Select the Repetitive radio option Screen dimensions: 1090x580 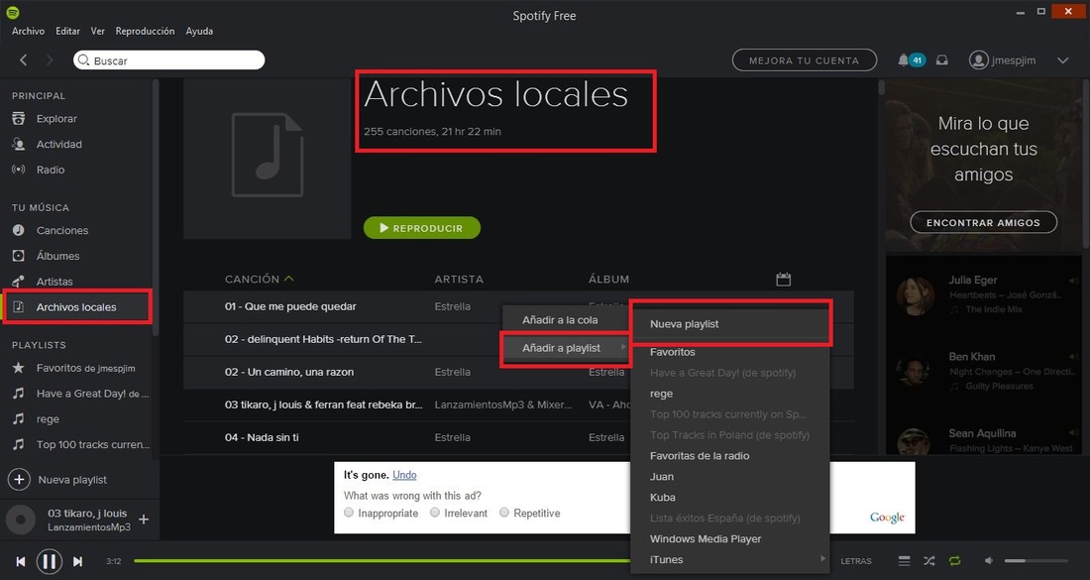(504, 513)
